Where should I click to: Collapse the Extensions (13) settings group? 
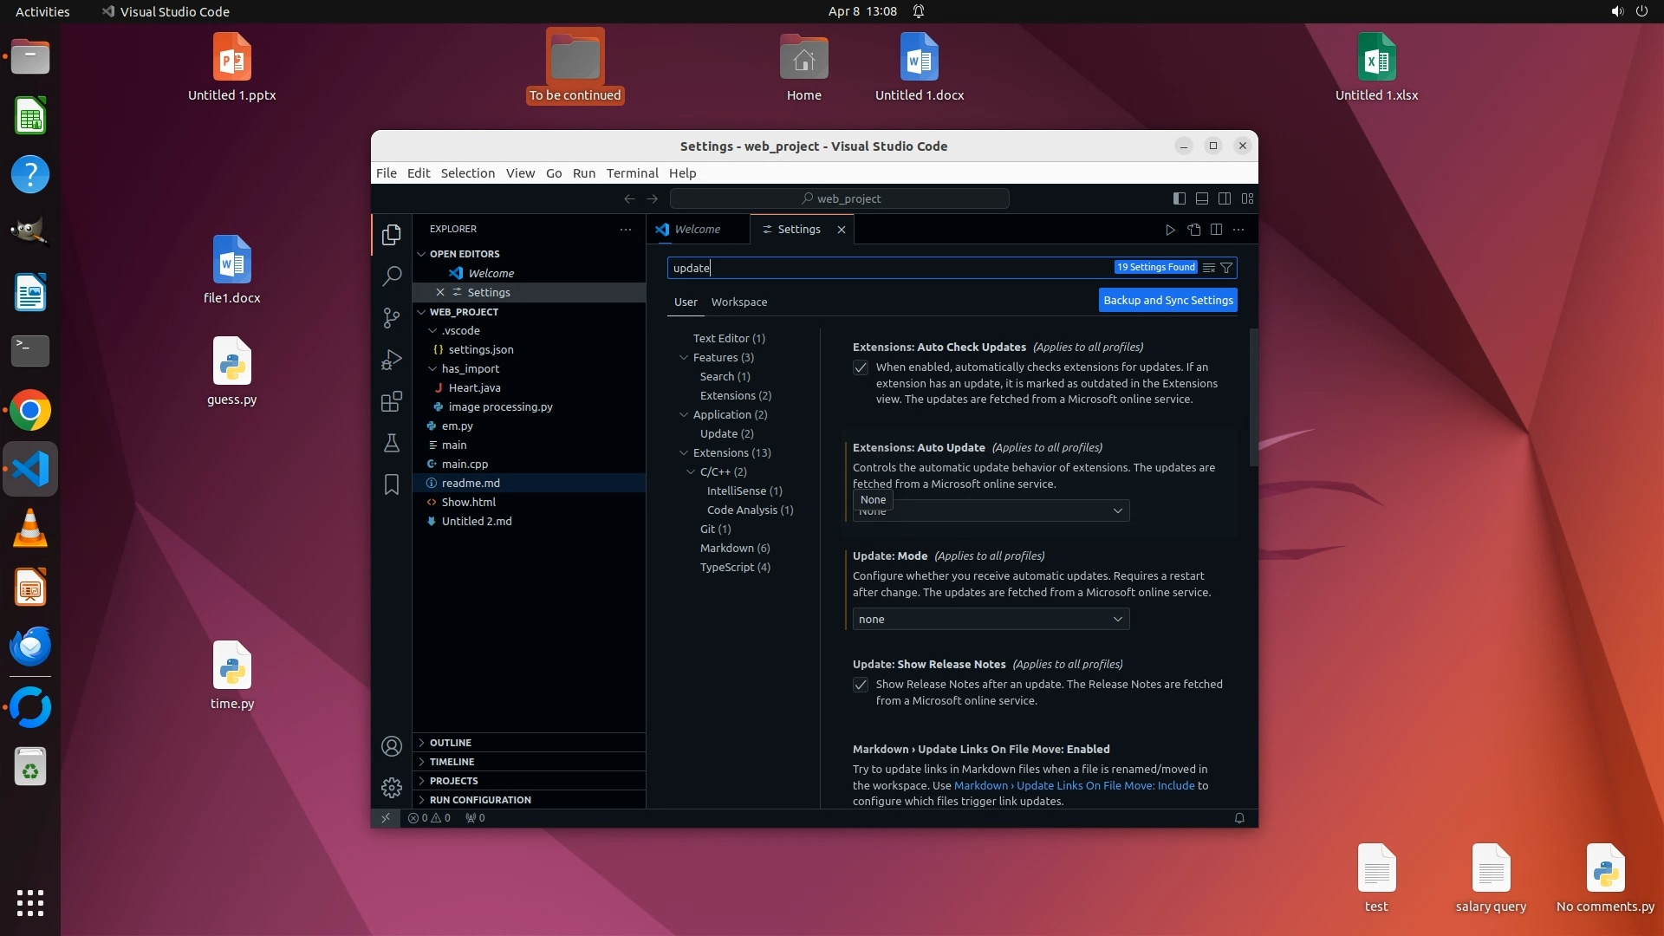click(x=684, y=452)
